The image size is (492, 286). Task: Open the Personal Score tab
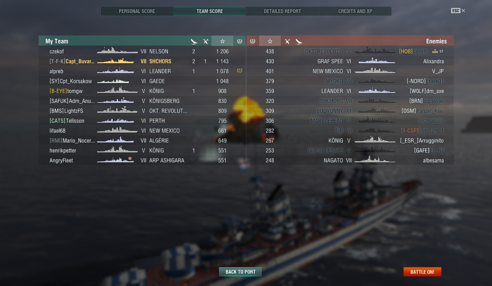point(137,11)
